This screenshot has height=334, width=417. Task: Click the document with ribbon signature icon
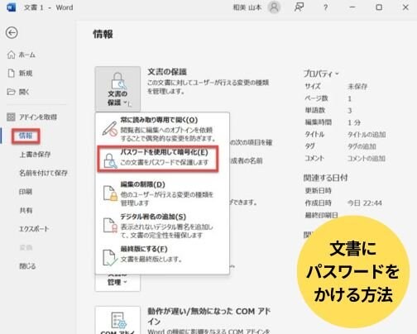pos(110,225)
